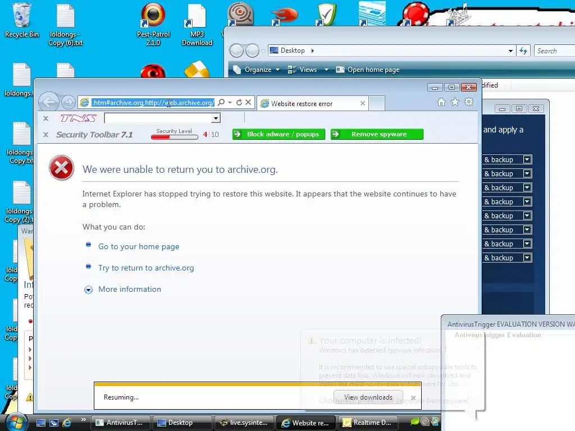Launch Internet Explorer from quick launch
The image size is (575, 431).
pos(67,423)
